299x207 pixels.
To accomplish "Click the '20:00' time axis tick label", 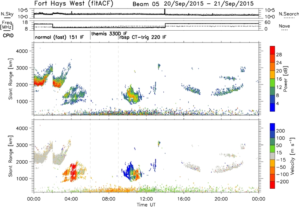I will click(x=221, y=199).
